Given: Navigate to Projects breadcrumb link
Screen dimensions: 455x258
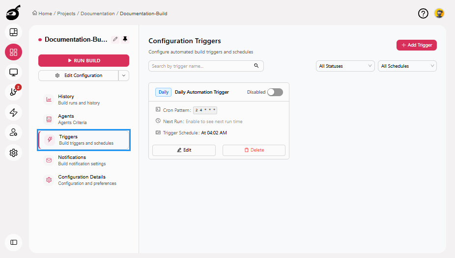Looking at the screenshot, I should coord(66,14).
